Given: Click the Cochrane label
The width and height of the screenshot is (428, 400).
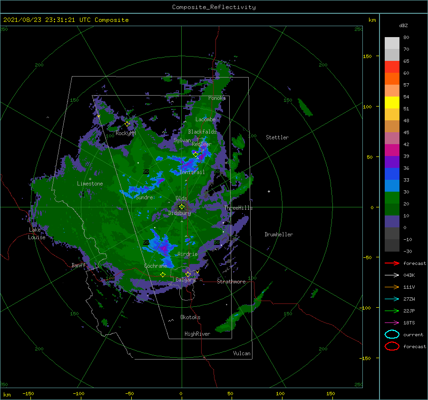Looking at the screenshot, I should (156, 266).
